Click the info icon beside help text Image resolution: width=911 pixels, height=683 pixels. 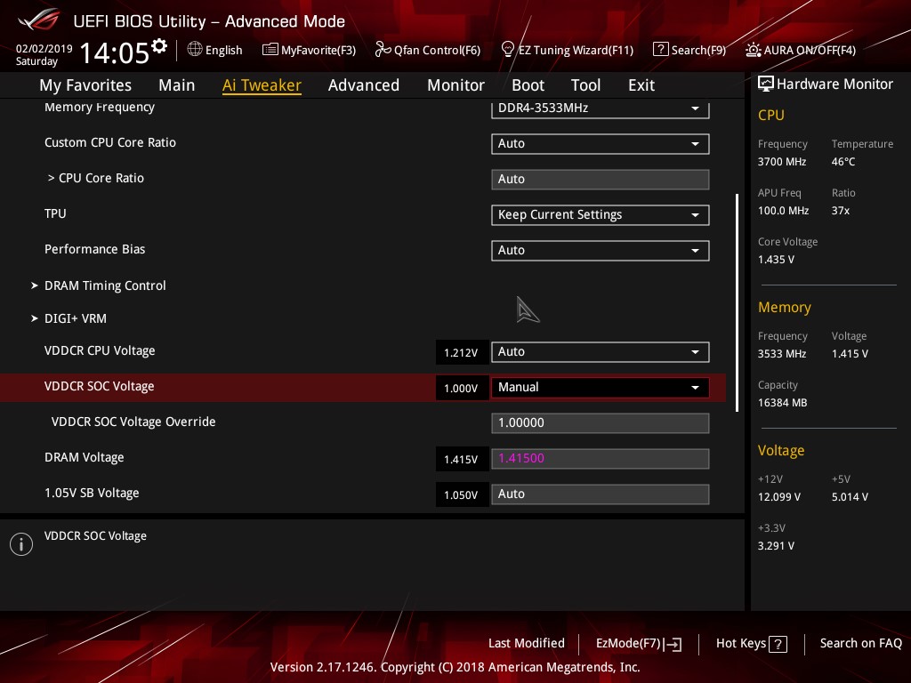coord(21,544)
